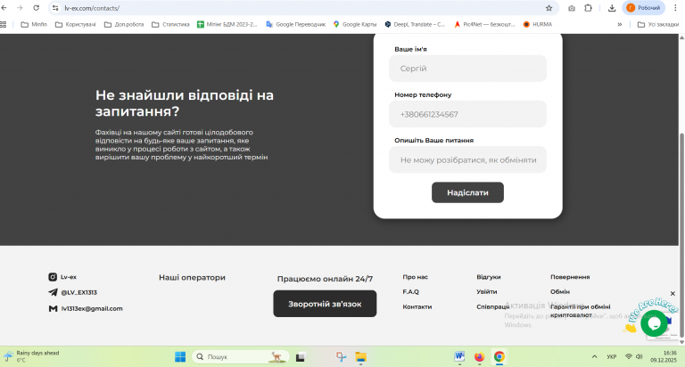The image size is (685, 367).
Task: Open the apps grid in bookmarks bar
Action: coord(4,24)
